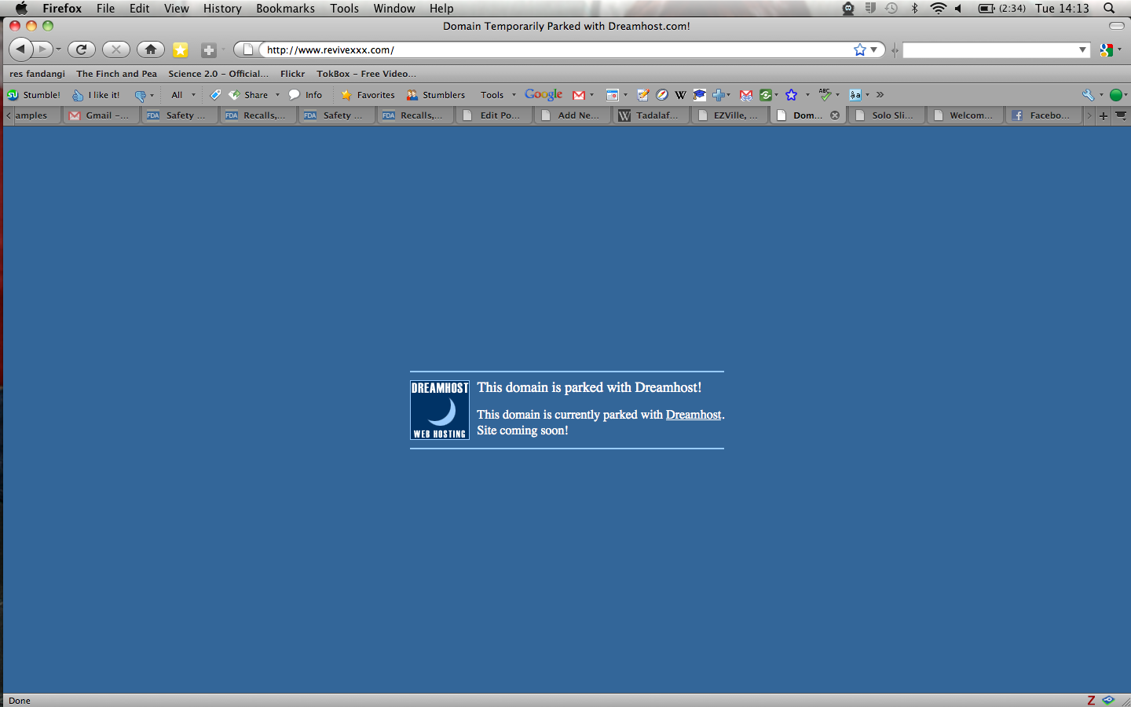Bookmark this page with the URL star
This screenshot has width=1131, height=707.
(860, 49)
